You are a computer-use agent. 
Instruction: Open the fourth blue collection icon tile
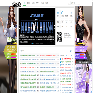pyautogui.click(x=71, y=14)
